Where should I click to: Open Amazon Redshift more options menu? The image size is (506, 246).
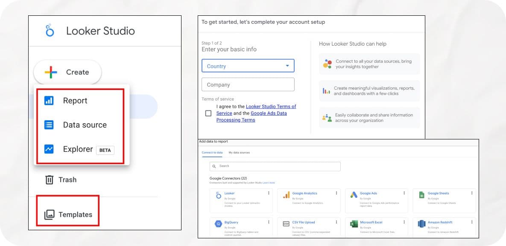tap(472, 222)
